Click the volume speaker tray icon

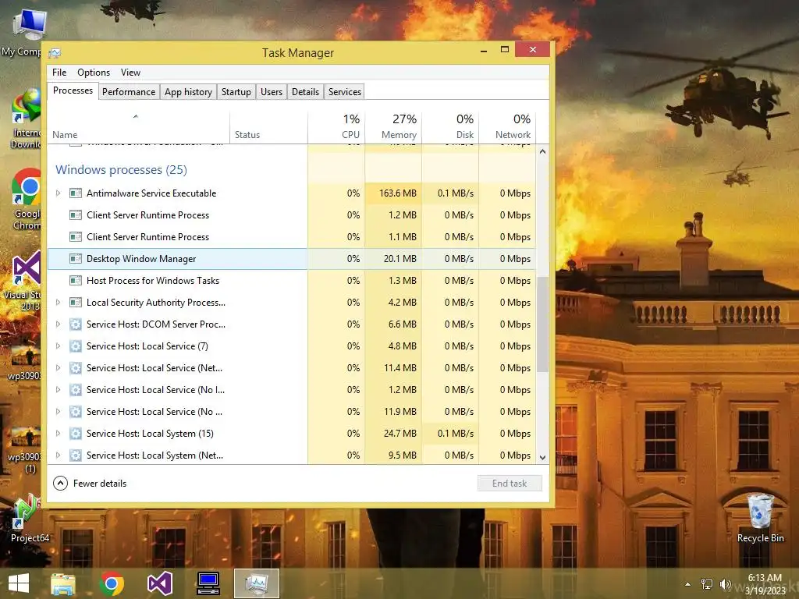click(725, 584)
